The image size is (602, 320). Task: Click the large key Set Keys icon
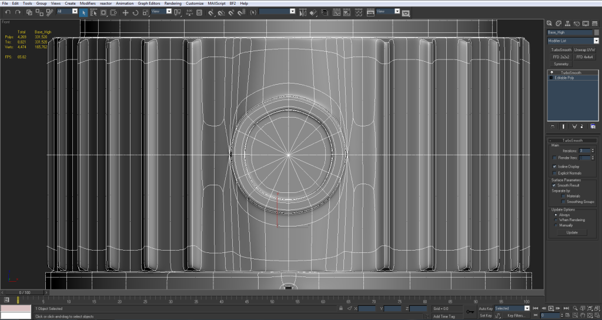point(470,312)
